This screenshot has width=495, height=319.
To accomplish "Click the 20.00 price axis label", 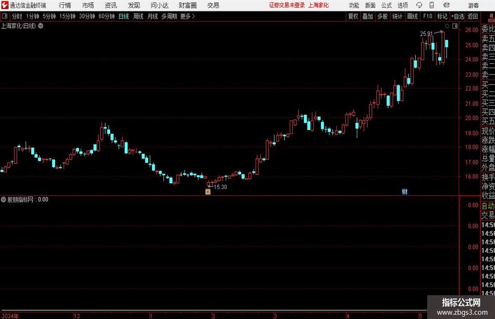I will (471, 118).
